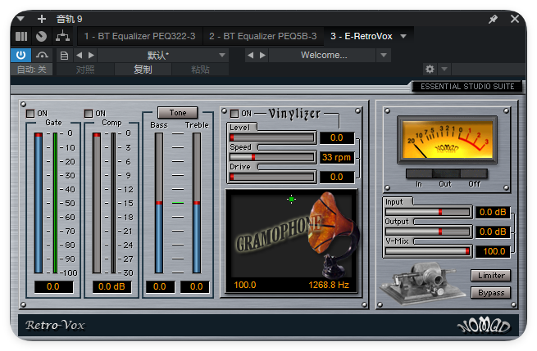The image size is (537, 351).
Task: Adjust the Vinylizer Drive slider
Action: [271, 177]
